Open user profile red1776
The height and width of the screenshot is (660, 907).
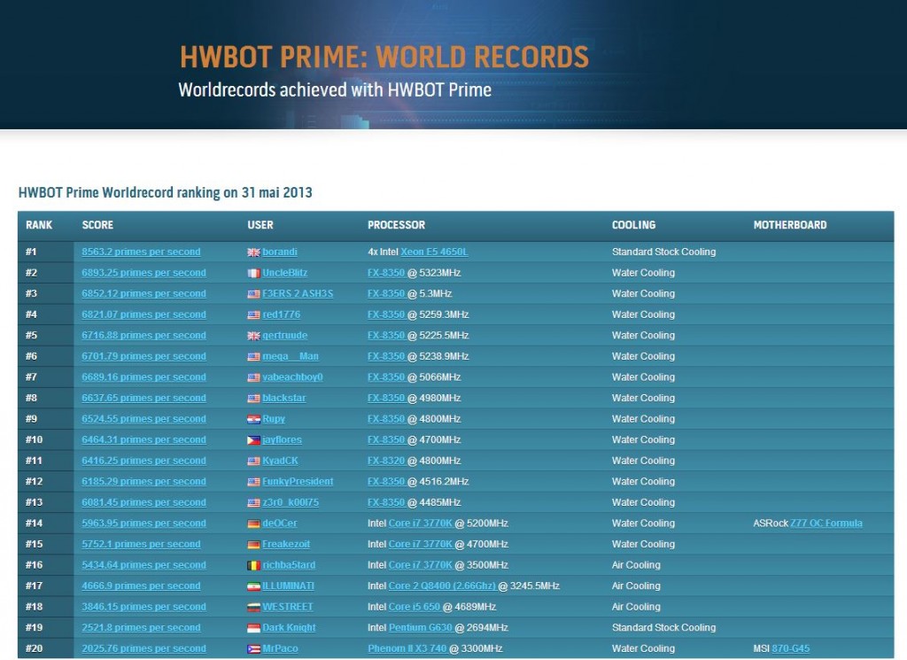pyautogui.click(x=283, y=314)
